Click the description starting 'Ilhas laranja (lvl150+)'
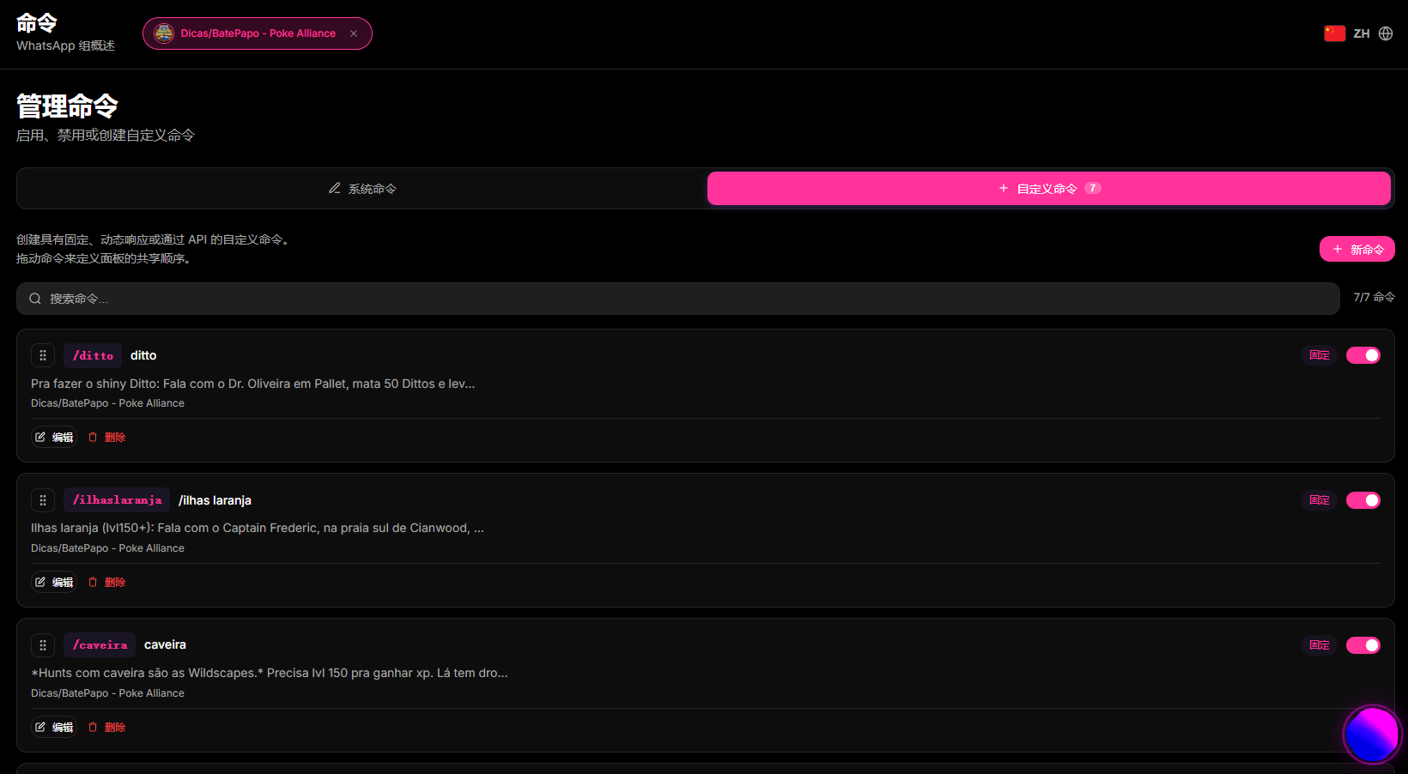The image size is (1408, 774). [x=258, y=528]
